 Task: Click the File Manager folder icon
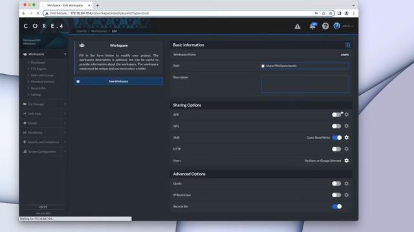tap(25, 104)
